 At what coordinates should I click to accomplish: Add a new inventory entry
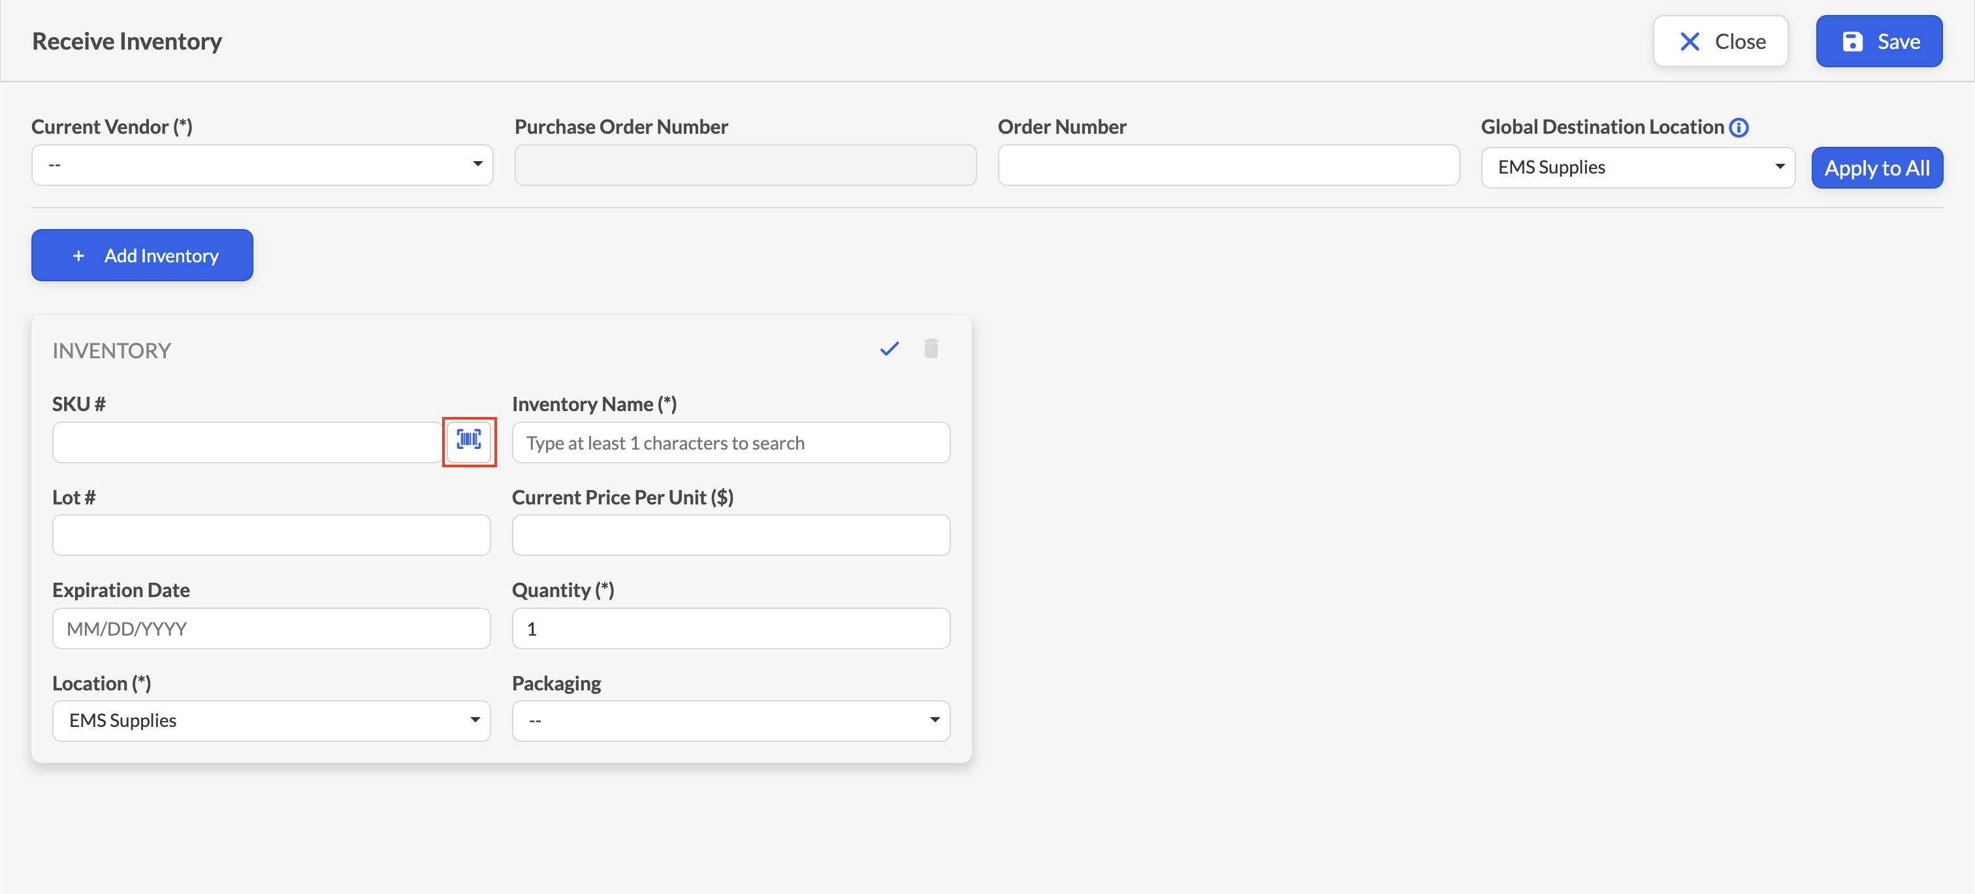(x=142, y=255)
